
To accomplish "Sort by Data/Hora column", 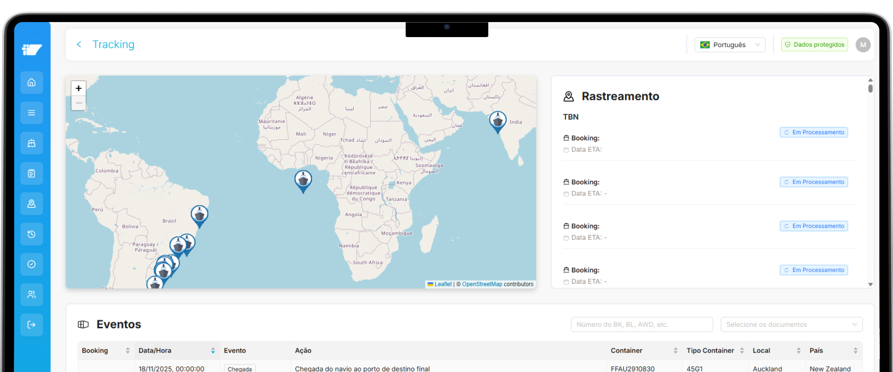I will (213, 350).
